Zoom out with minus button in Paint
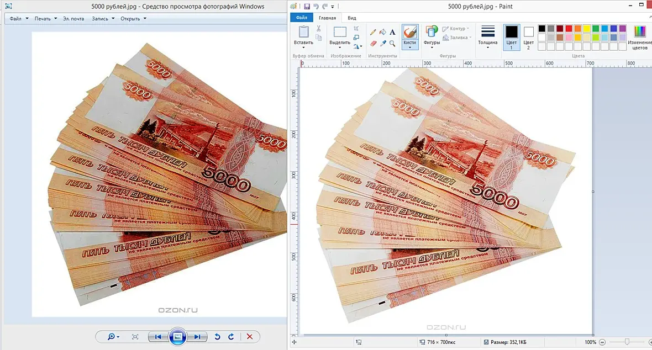The width and height of the screenshot is (652, 350). [602, 342]
